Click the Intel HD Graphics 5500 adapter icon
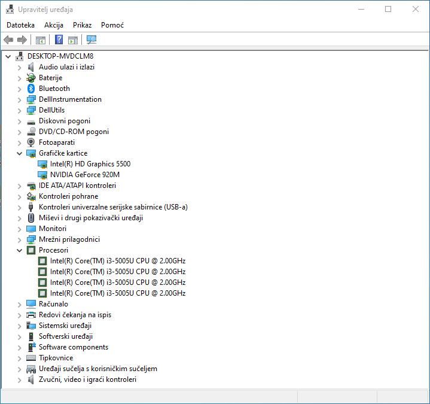430x404 pixels. (x=42, y=164)
